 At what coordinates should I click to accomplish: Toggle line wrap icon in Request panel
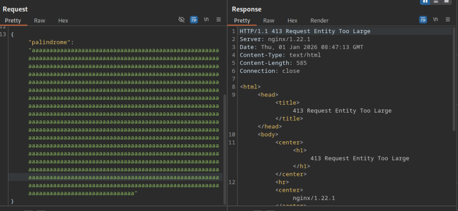tap(194, 20)
